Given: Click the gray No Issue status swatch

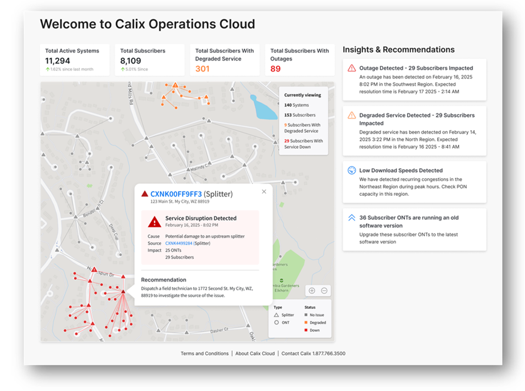Looking at the screenshot, I should pos(305,315).
